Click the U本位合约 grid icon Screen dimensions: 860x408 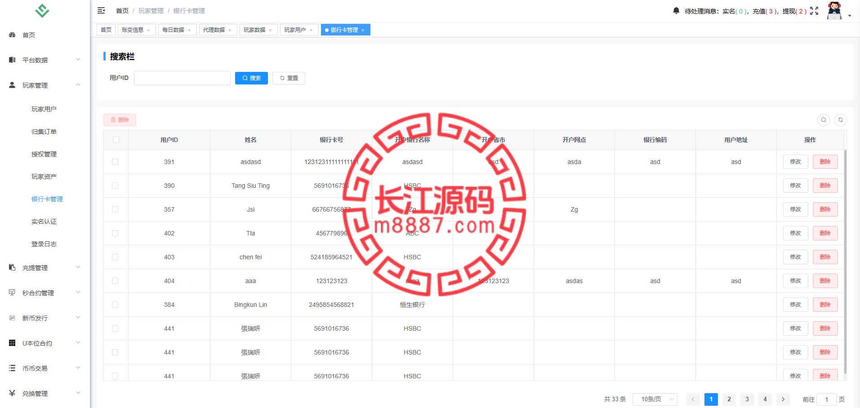[x=12, y=343]
